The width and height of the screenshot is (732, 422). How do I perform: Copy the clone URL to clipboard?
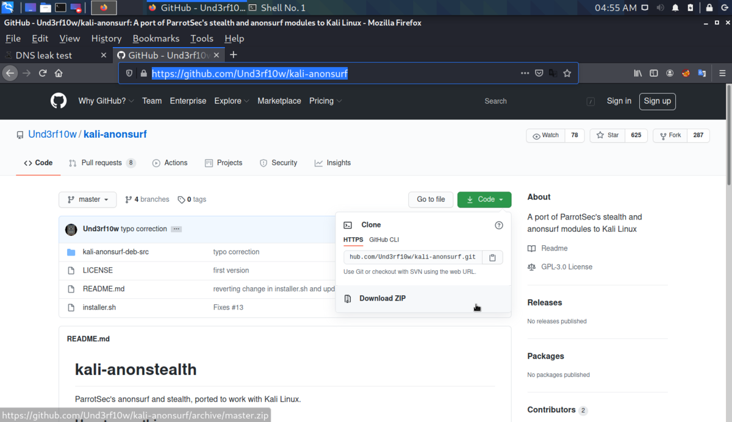(x=492, y=257)
